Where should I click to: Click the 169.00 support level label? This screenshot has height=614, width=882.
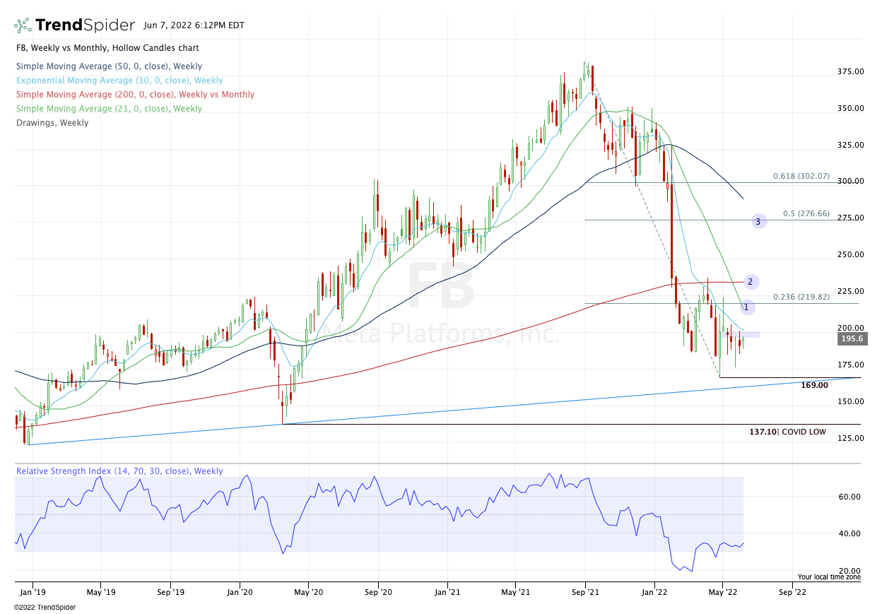(814, 385)
